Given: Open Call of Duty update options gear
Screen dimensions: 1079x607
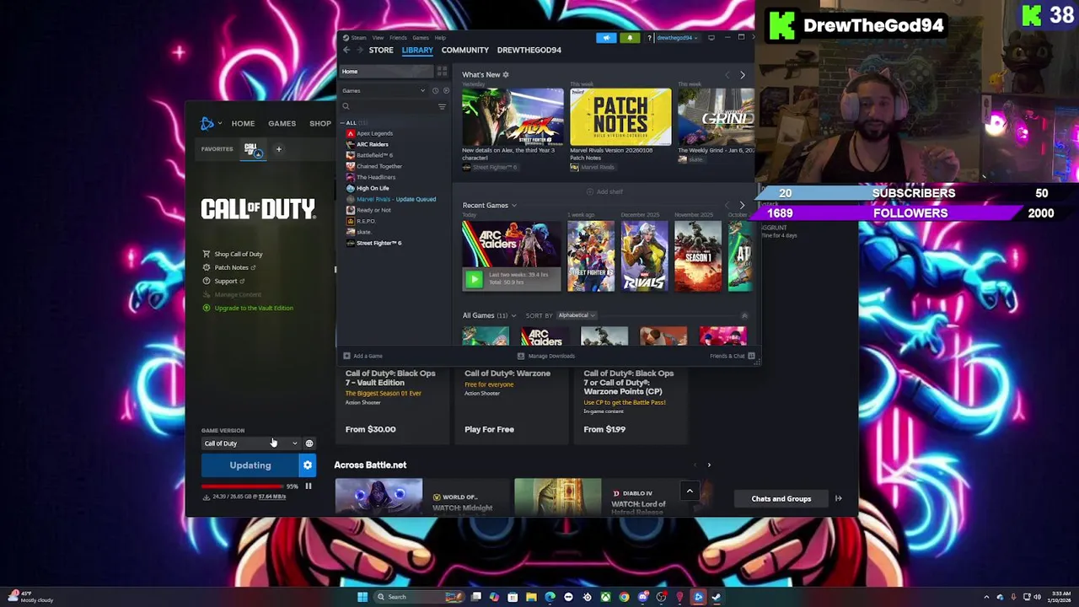Looking at the screenshot, I should click(308, 465).
